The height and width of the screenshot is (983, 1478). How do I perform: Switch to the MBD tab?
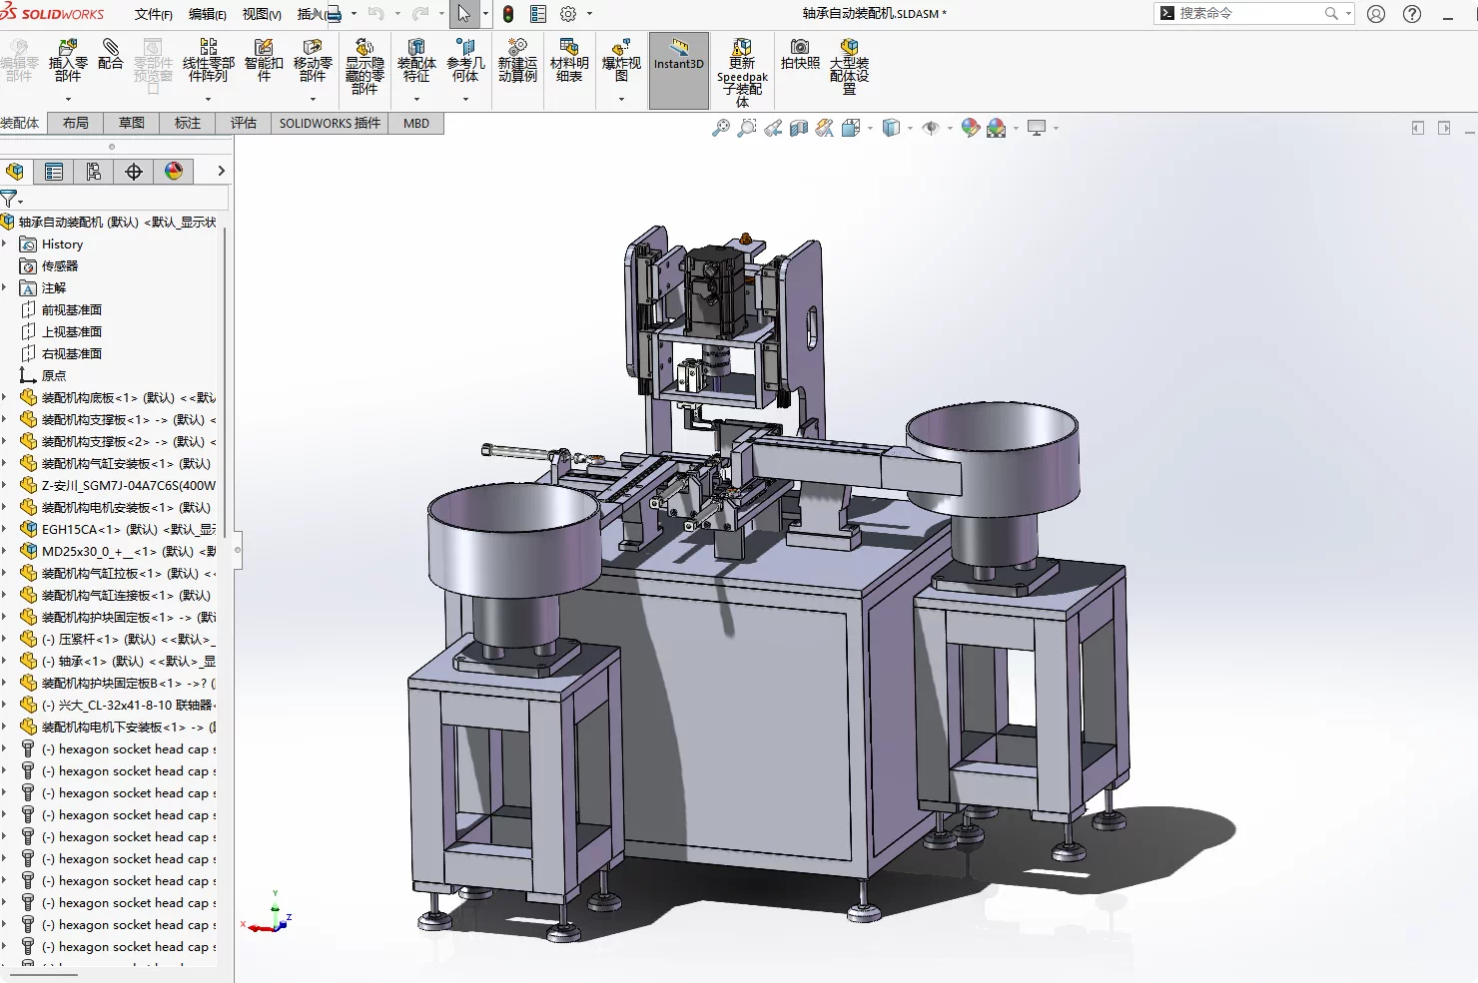(x=416, y=123)
